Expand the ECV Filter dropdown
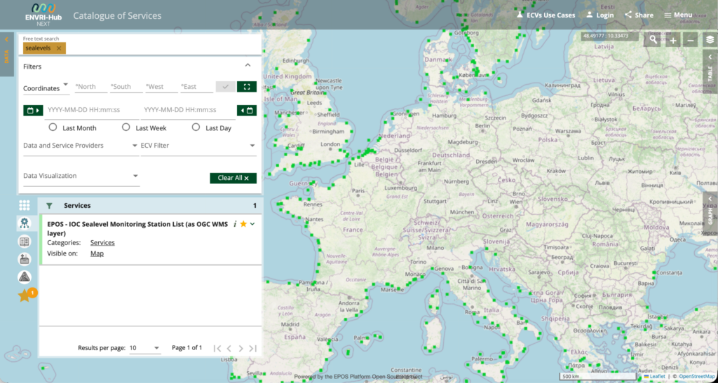Image resolution: width=718 pixels, height=383 pixels. [x=198, y=146]
